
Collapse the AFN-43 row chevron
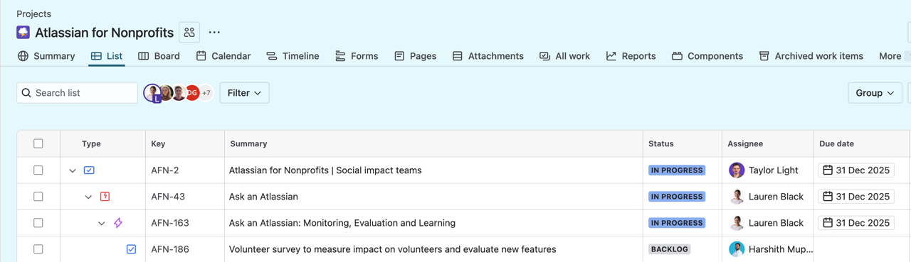tap(88, 197)
